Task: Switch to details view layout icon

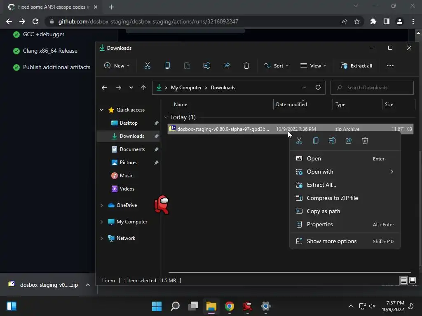Action: 403,281
